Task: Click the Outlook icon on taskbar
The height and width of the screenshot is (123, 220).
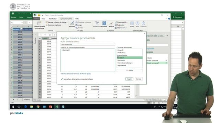Action: [x=44, y=107]
